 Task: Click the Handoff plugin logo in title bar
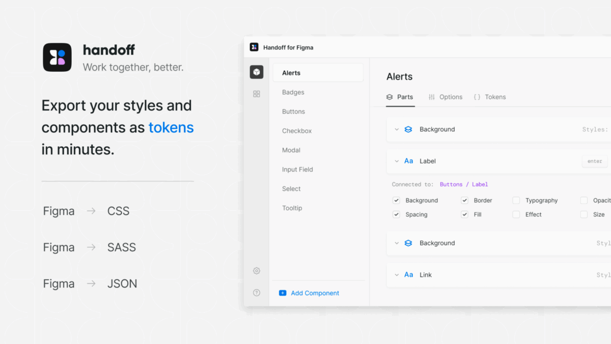click(254, 47)
